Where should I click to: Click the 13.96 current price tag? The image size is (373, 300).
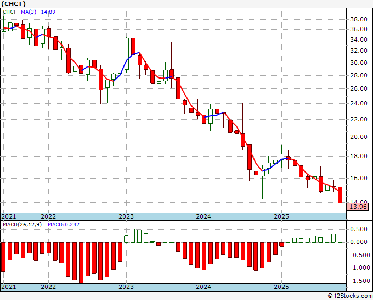358,207
